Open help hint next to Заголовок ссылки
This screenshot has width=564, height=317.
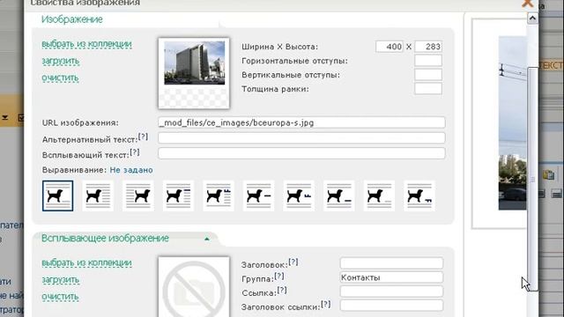point(325,305)
